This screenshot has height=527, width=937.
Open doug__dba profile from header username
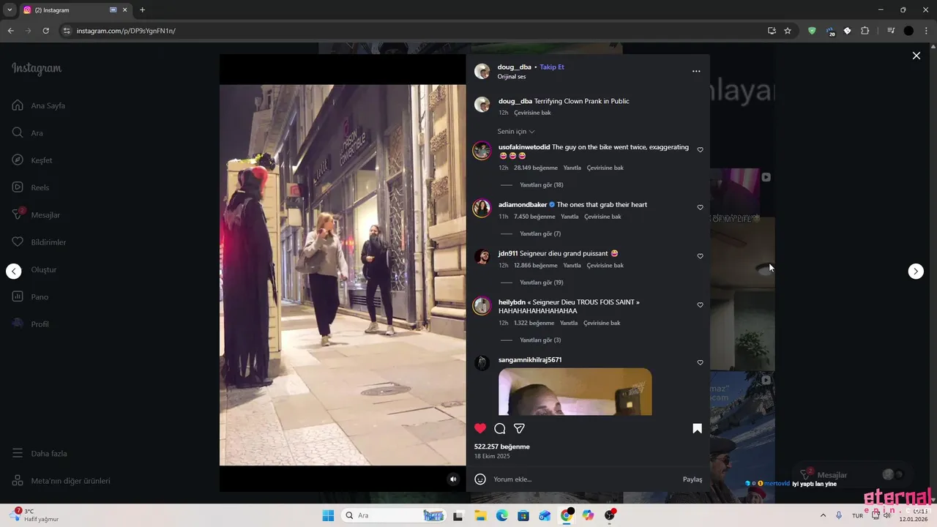click(x=515, y=67)
